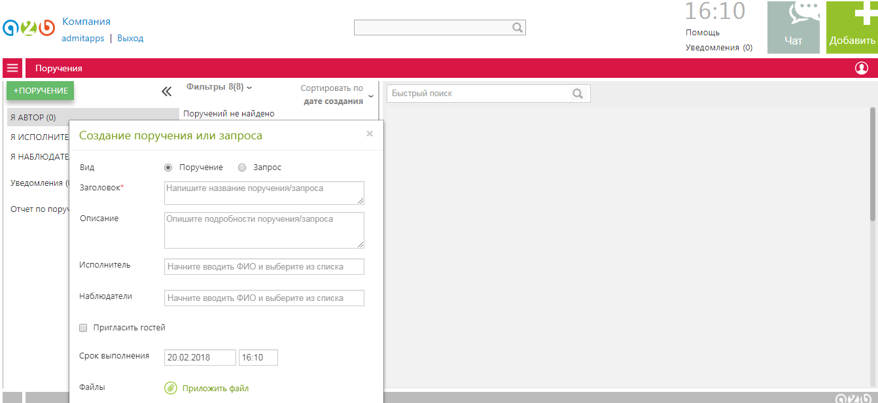The width and height of the screenshot is (878, 403).
Task: Select the Запрос radio button
Action: click(x=242, y=167)
